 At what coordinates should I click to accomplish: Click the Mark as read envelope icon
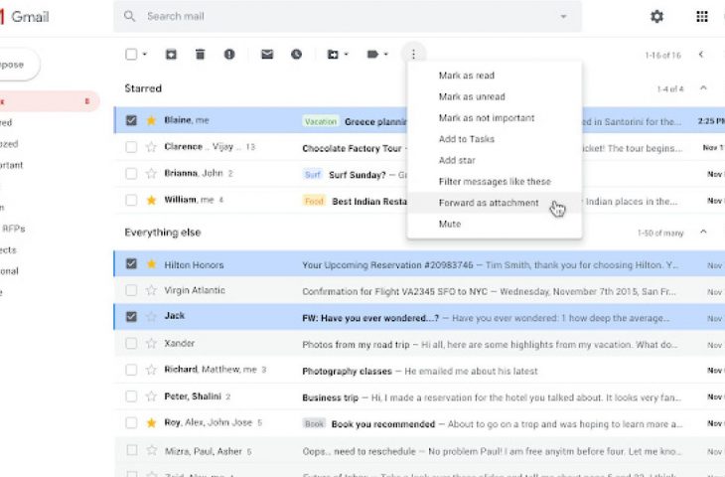pyautogui.click(x=267, y=54)
